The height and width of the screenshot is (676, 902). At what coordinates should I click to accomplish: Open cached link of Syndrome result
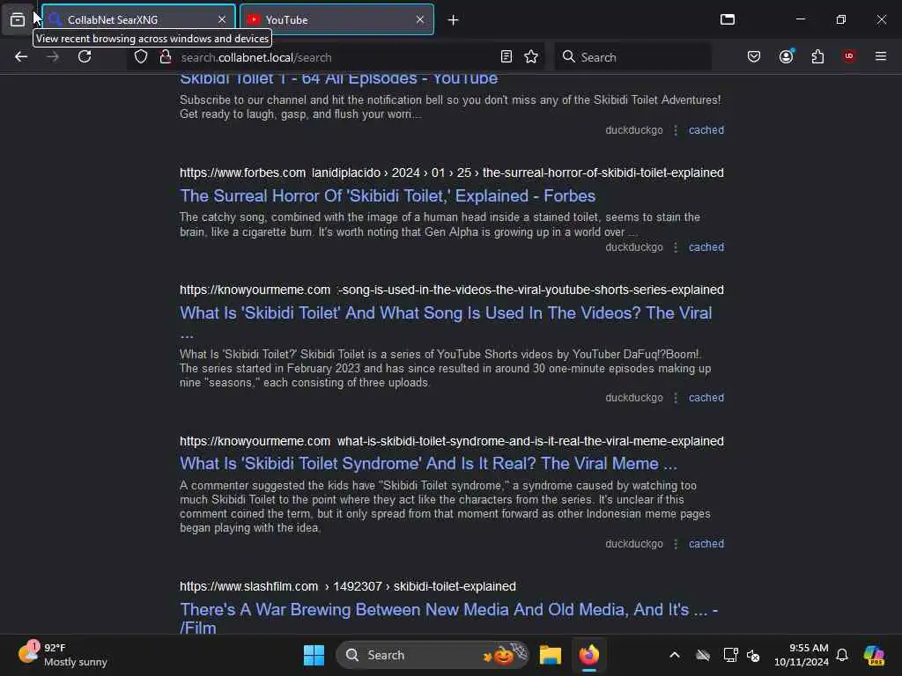point(706,544)
